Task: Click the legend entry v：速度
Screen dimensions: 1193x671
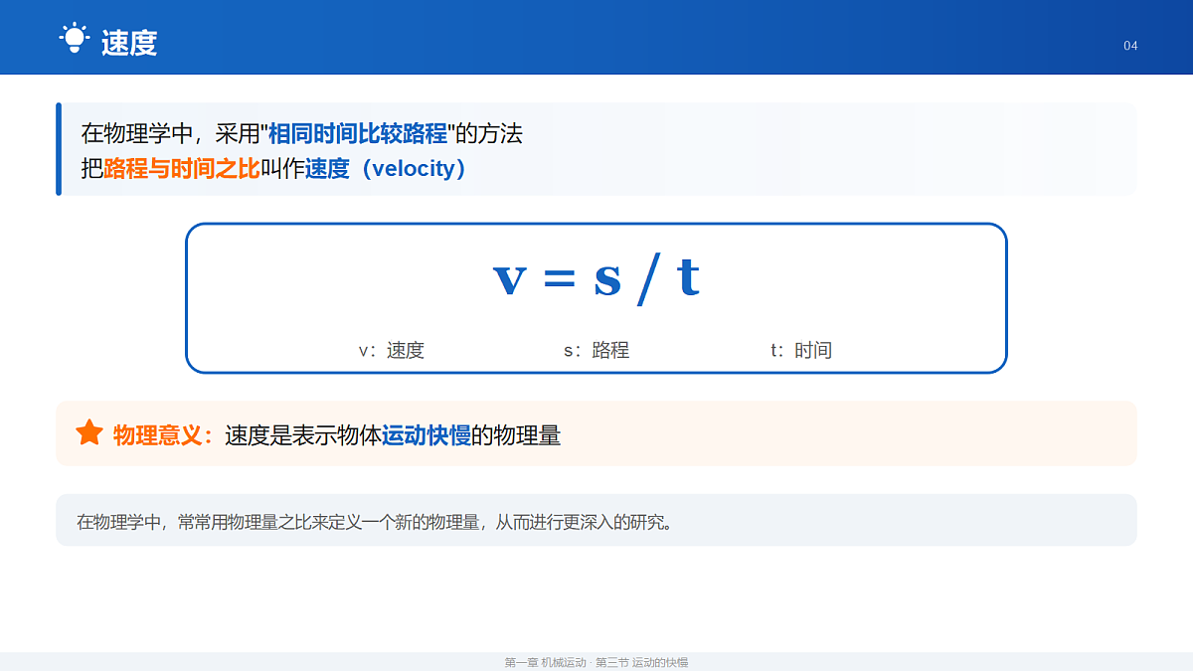Action: pyautogui.click(x=392, y=350)
